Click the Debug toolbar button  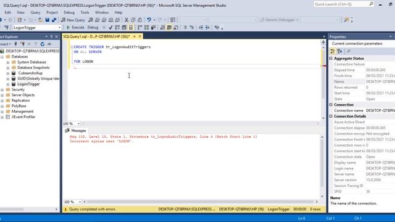click(x=93, y=27)
